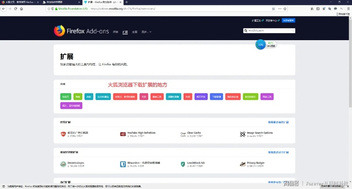Click the see-more top-rated extensions link
This screenshot has width=352, height=189.
[x=278, y=152]
